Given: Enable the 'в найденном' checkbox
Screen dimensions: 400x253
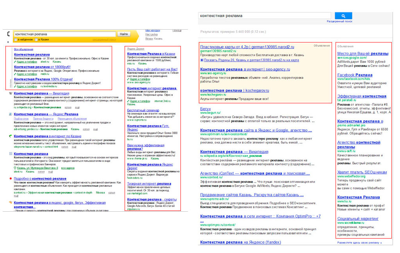Looking at the screenshot, I should coord(16,40).
